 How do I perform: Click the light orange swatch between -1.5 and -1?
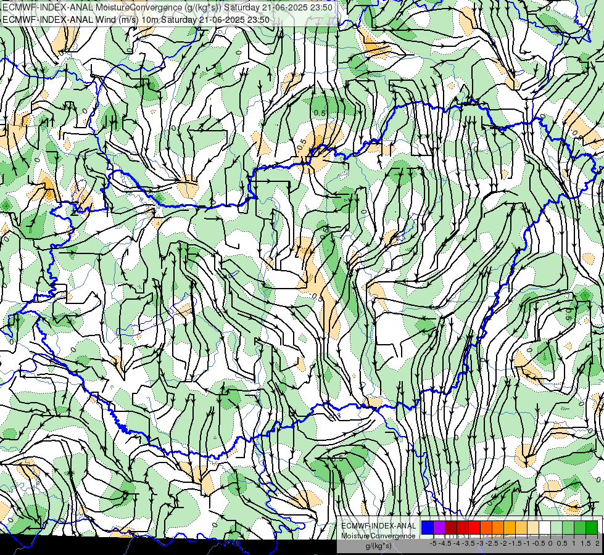point(521,528)
